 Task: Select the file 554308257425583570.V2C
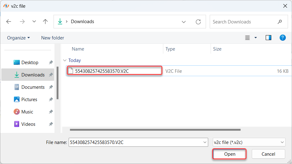(102, 71)
